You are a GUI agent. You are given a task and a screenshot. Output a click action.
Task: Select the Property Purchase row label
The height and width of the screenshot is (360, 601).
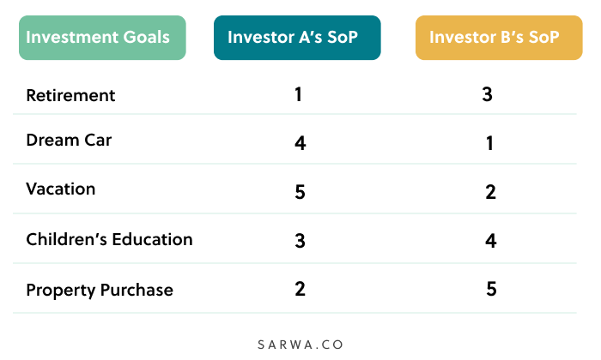[100, 290]
